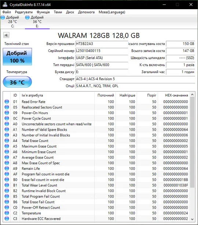Click the status orb for Runtime Invalid Block Count
This screenshot has height=225, width=198.
coord(7,191)
